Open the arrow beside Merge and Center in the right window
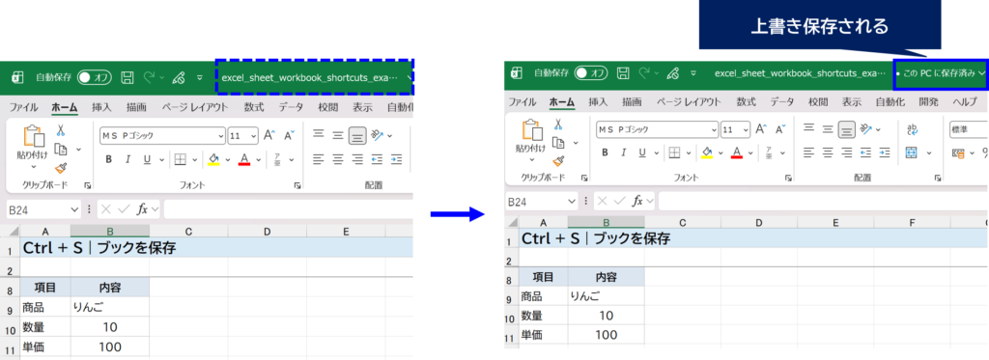This screenshot has height=360, width=989. click(929, 152)
